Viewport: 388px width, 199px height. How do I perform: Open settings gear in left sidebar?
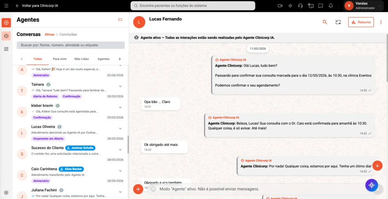6,193
